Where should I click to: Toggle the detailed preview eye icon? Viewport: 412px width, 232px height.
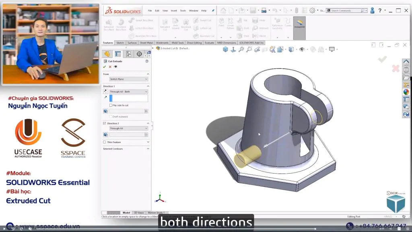pos(115,66)
